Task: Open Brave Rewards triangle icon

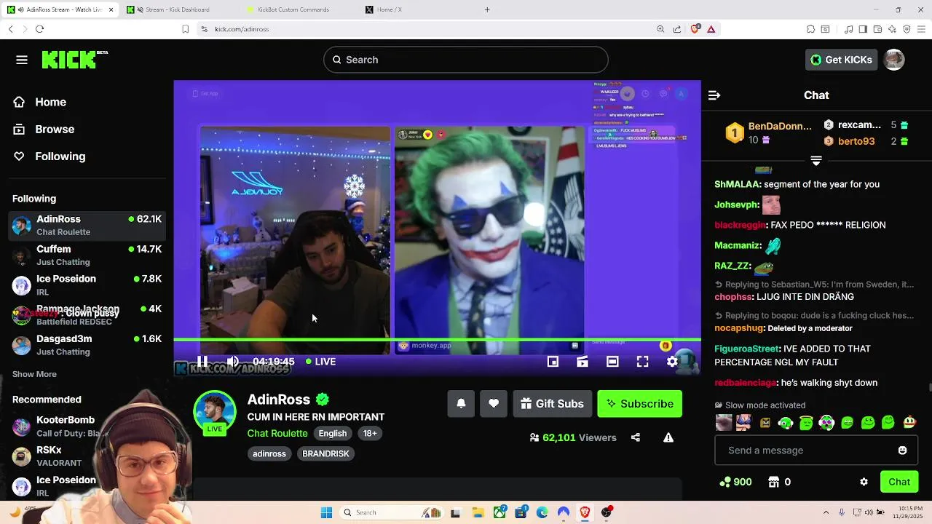Action: (711, 29)
